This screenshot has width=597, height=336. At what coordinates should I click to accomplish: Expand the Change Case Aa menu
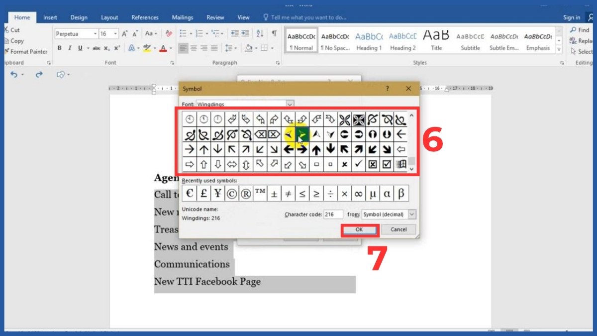click(x=150, y=34)
